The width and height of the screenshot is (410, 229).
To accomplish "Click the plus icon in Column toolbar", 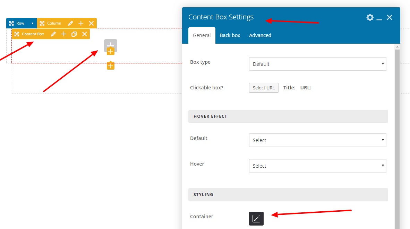I will [x=81, y=23].
